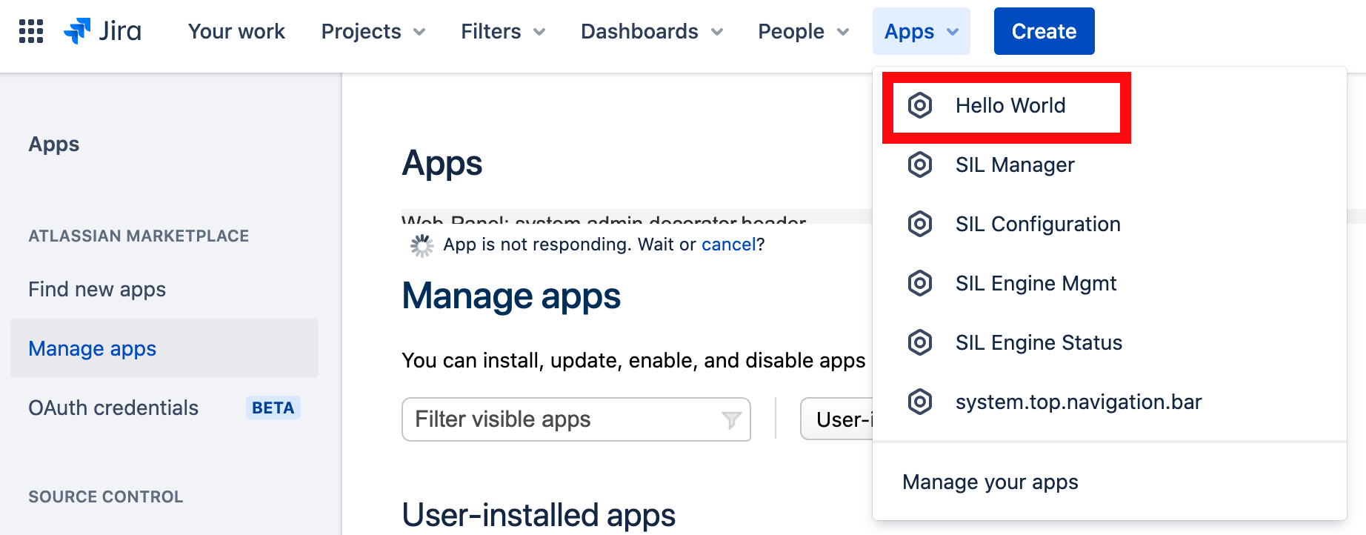Click the Hello World app icon
This screenshot has height=535, width=1366.
(920, 105)
